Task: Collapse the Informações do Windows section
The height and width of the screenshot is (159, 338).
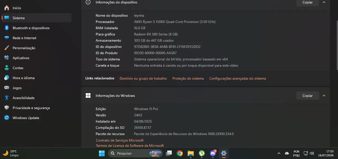Action: [324, 96]
